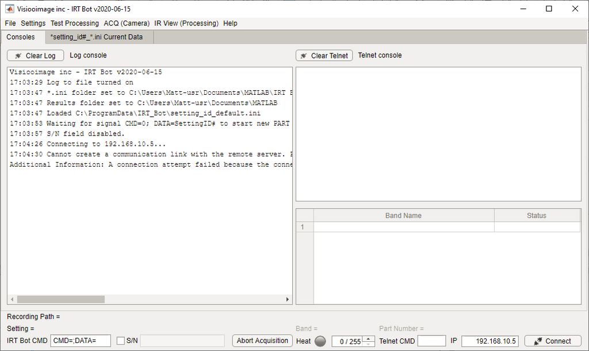Click the log console horizontal scrollbar thumb
Viewport: 589px width, 351px height.
tap(60, 299)
